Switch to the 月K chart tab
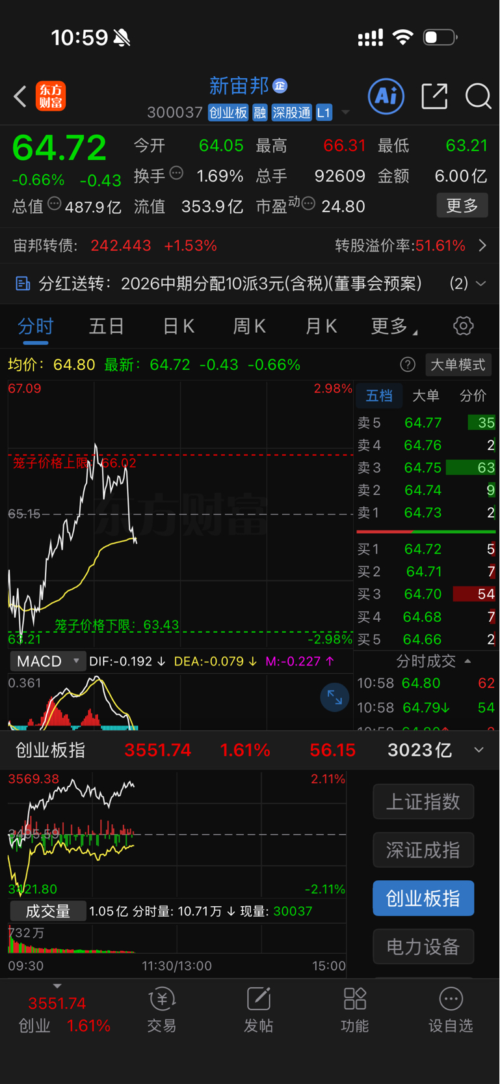This screenshot has height=1084, width=500. point(321,326)
